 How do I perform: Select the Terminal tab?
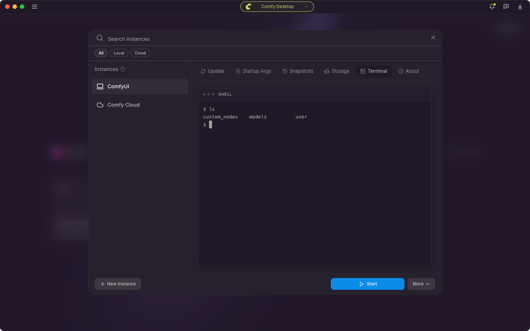(374, 71)
